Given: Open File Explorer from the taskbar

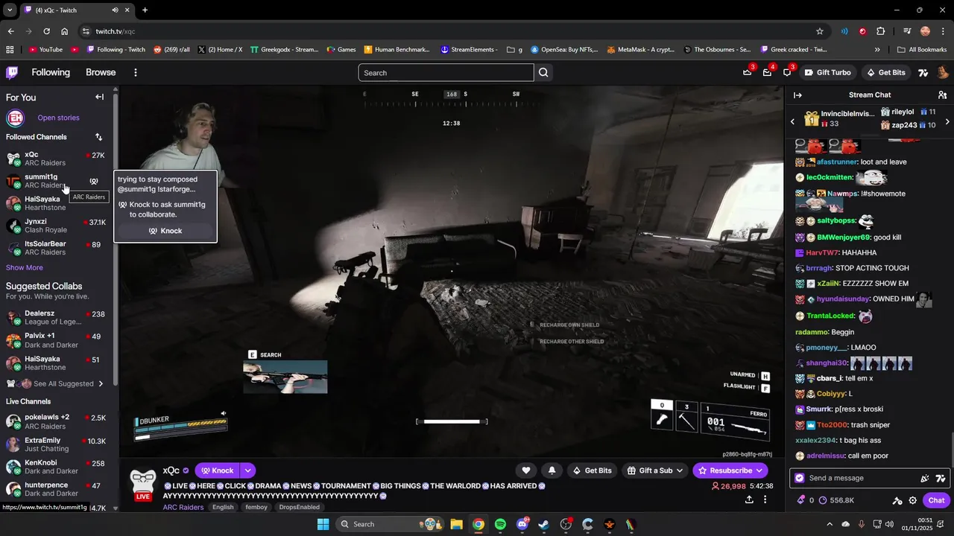Looking at the screenshot, I should [456, 524].
